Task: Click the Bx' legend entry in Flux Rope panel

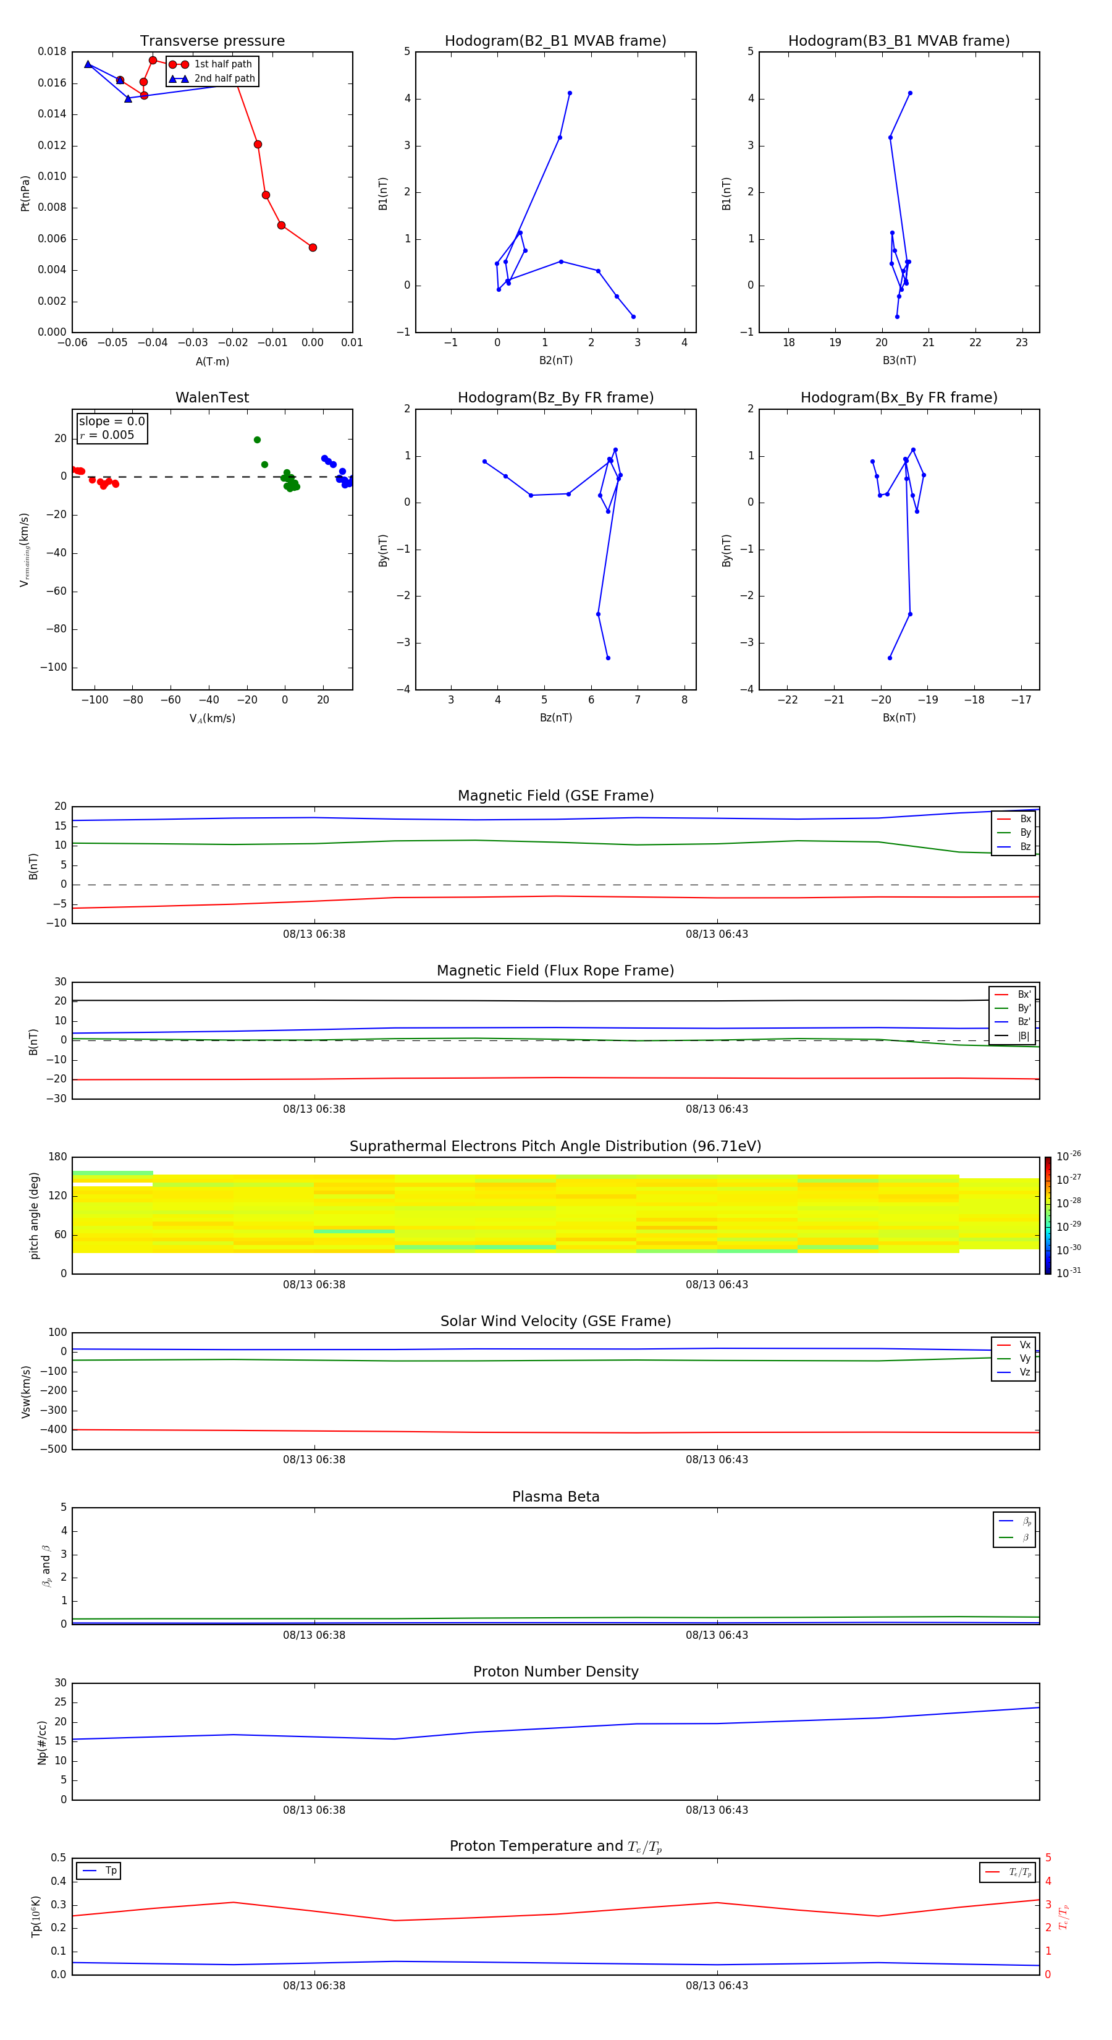Action: (1013, 995)
